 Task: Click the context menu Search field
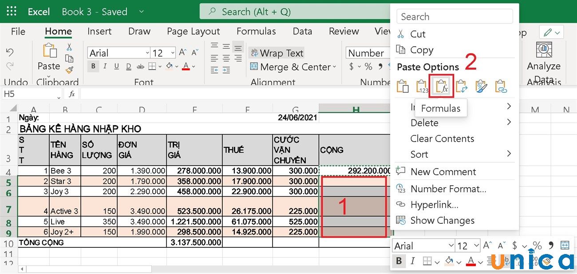tap(454, 17)
